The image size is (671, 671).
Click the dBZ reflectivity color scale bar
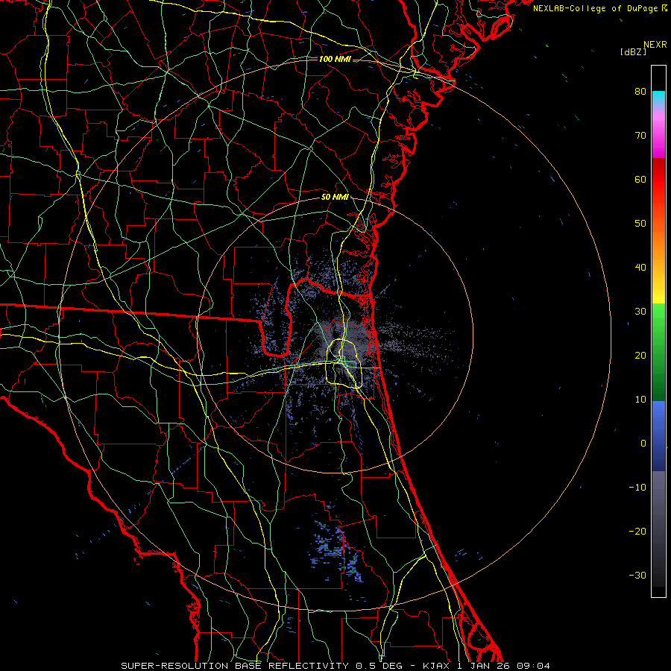pos(658,331)
